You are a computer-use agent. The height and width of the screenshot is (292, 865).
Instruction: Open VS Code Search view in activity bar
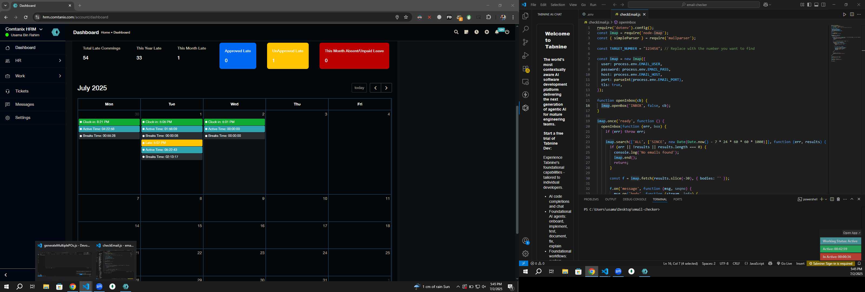525,29
